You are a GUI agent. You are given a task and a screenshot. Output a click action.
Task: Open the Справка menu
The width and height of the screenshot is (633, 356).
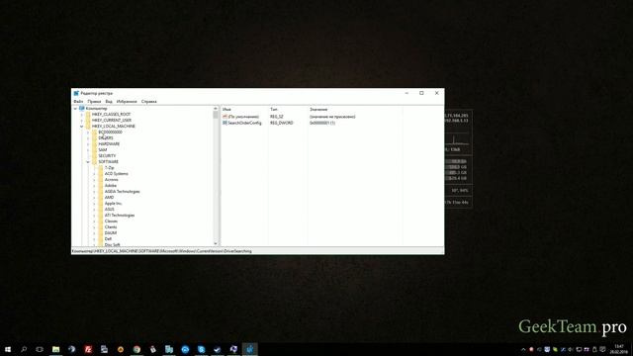coord(149,101)
